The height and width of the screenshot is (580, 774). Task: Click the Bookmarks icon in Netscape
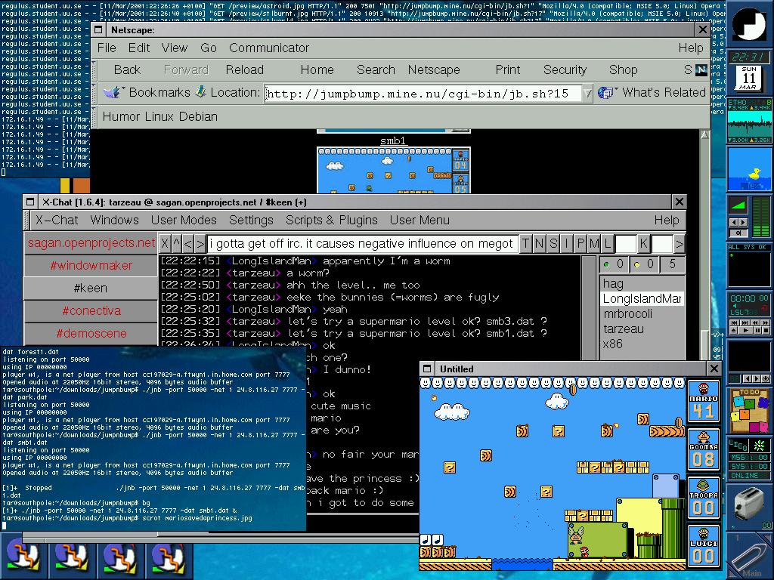click(x=112, y=92)
